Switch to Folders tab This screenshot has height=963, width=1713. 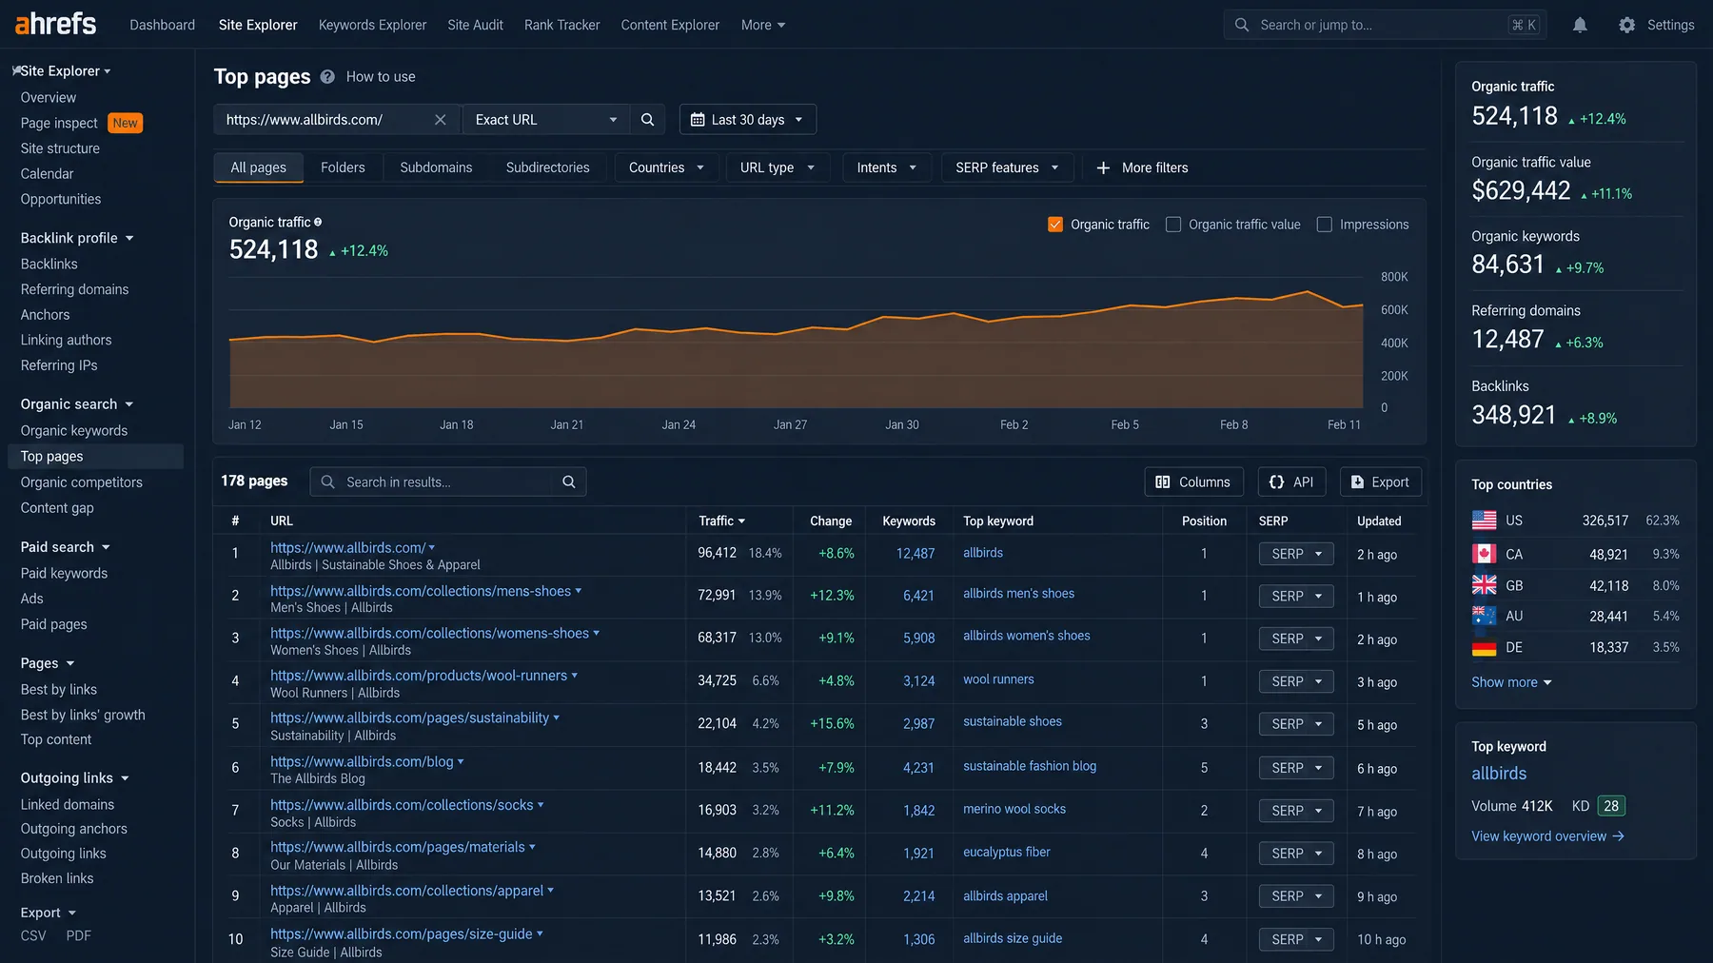coord(343,167)
